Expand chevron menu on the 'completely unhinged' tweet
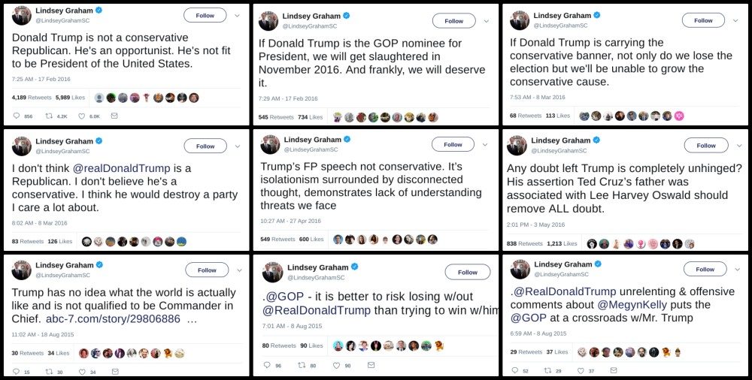Viewport: 752px width, 380px height. tap(738, 145)
